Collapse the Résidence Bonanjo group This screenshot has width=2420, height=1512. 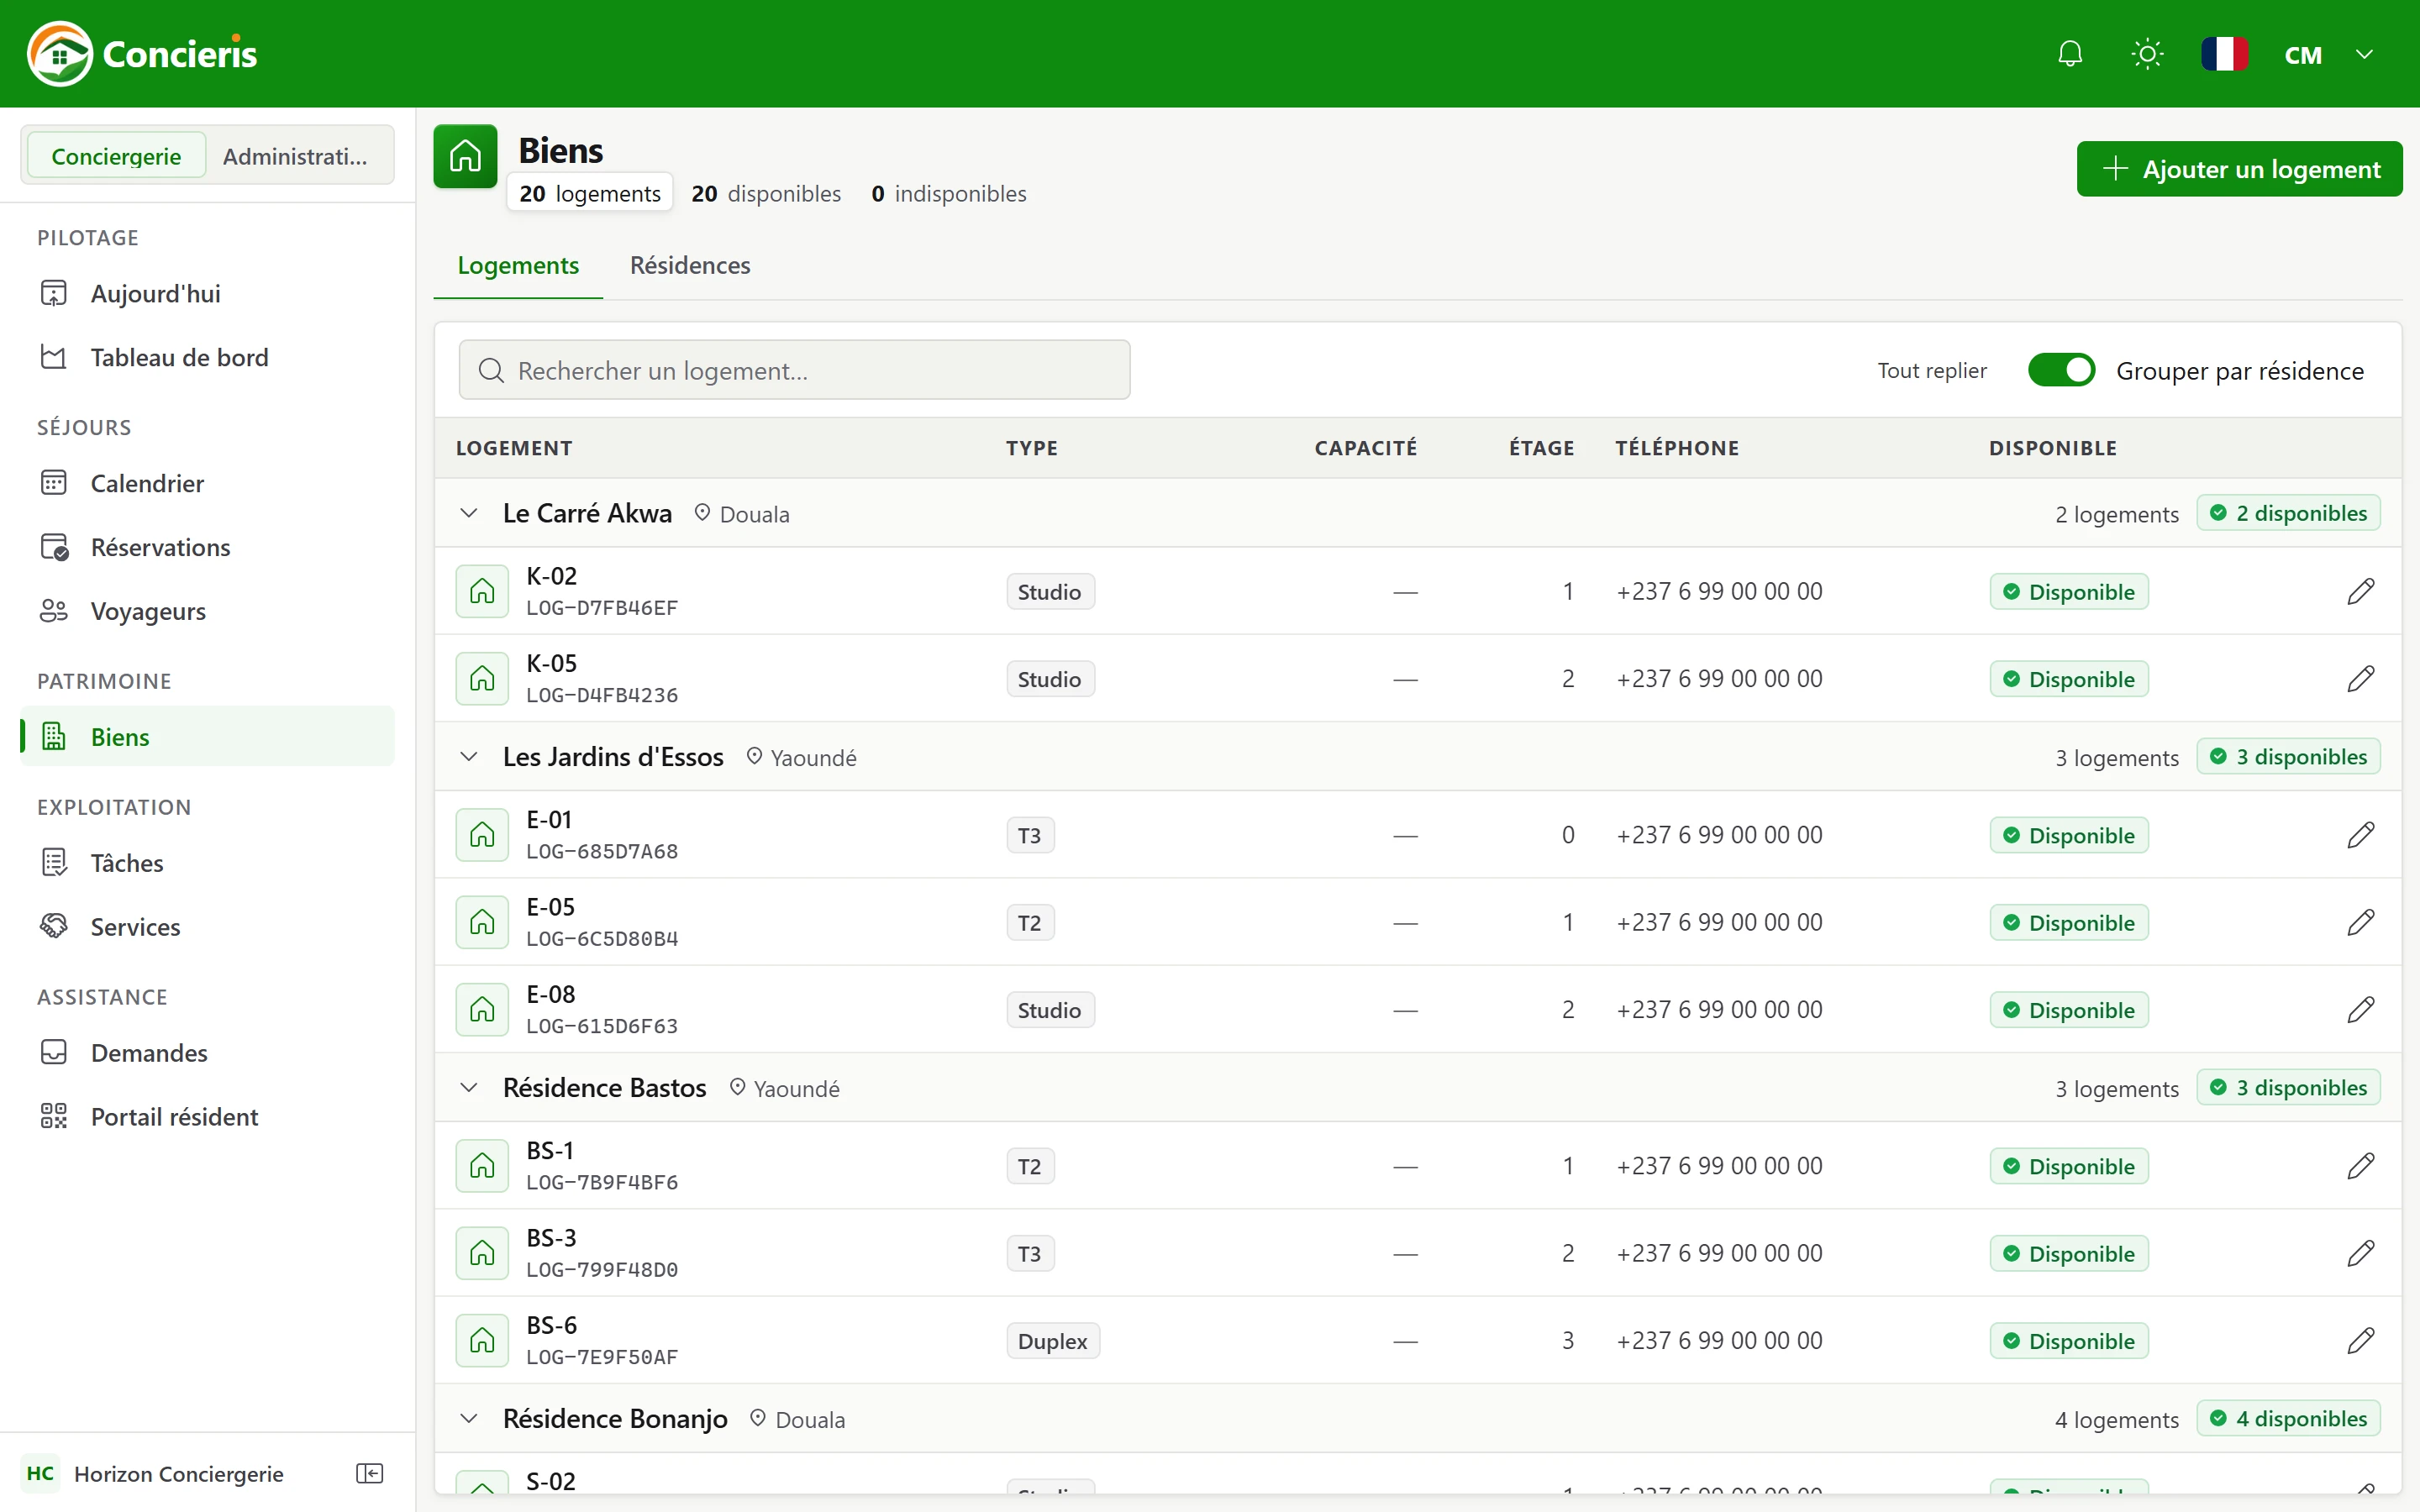(469, 1419)
